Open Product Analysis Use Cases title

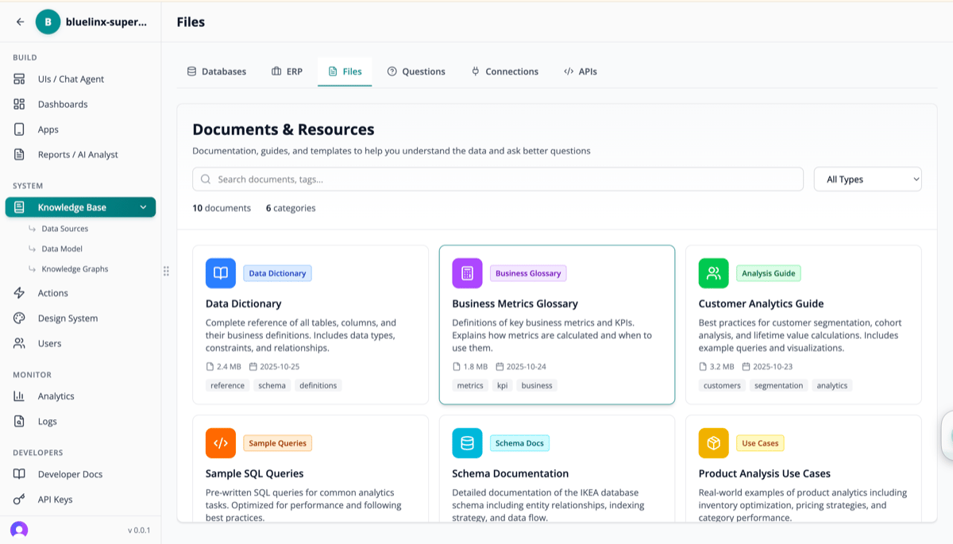(x=765, y=473)
